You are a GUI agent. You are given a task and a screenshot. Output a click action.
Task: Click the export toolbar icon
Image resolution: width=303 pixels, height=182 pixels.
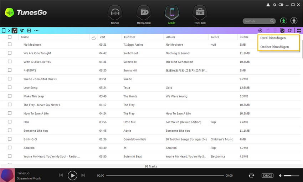268,30
